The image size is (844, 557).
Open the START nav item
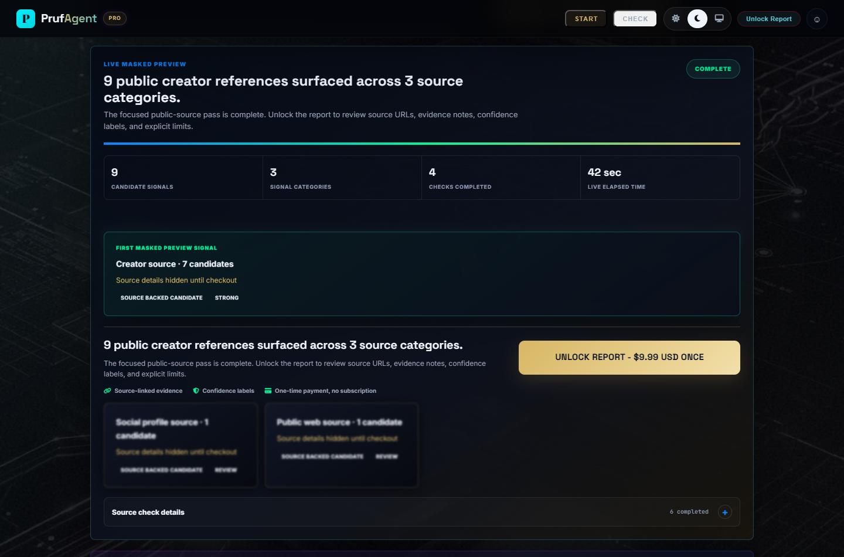pyautogui.click(x=586, y=19)
